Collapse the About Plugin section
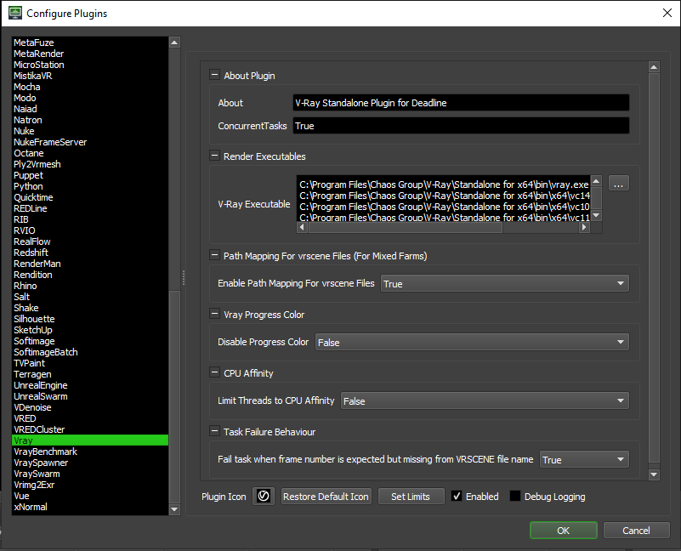This screenshot has width=681, height=551. click(x=214, y=75)
